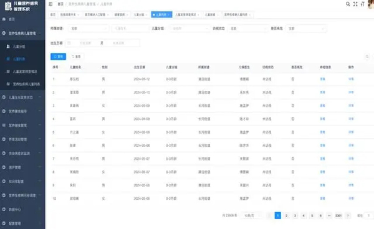Open the 访视状态 dropdown
Viewport: 374px width, 229px height.
(x=248, y=29)
